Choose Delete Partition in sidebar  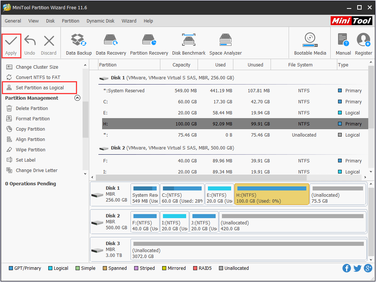pyautogui.click(x=32, y=108)
